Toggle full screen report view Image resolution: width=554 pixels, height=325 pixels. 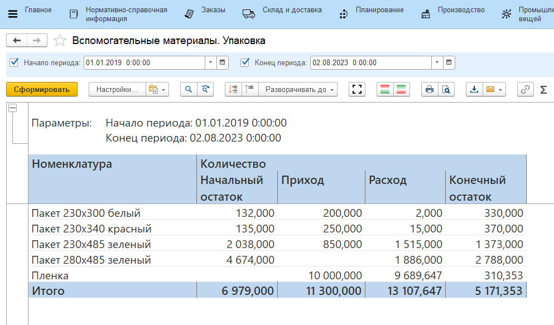[357, 89]
